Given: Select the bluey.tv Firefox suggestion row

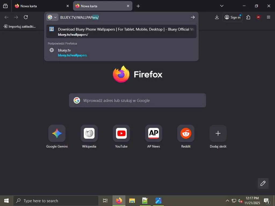Looking at the screenshot, I should [121, 52].
